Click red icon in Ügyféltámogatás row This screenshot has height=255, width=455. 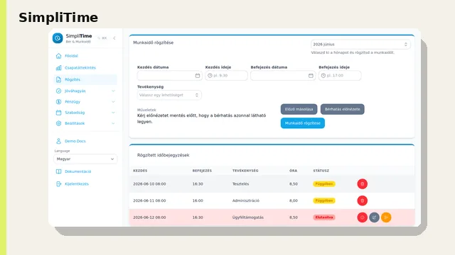tap(362, 217)
